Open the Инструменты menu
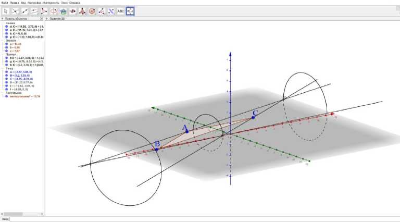Screen dimensions: 400x222 (51, 3)
